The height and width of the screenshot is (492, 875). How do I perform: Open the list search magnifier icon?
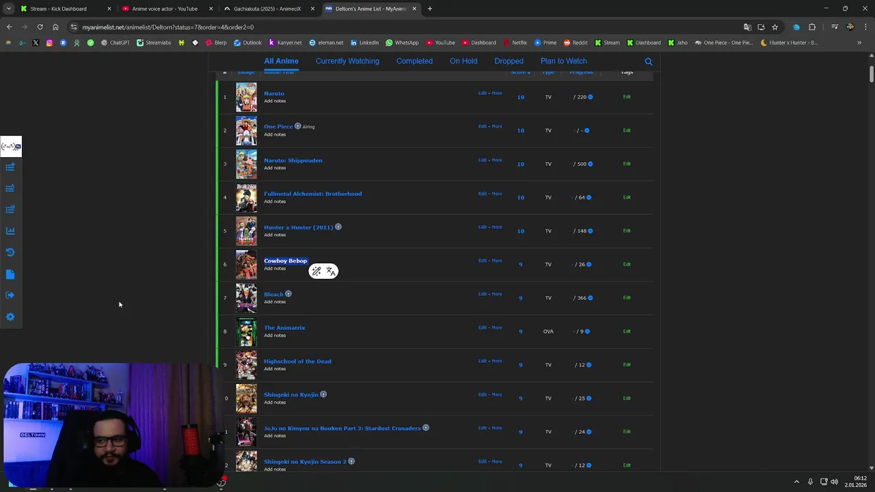[x=648, y=61]
